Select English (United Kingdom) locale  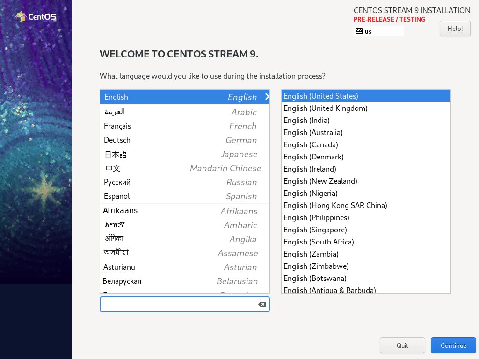tap(366, 108)
